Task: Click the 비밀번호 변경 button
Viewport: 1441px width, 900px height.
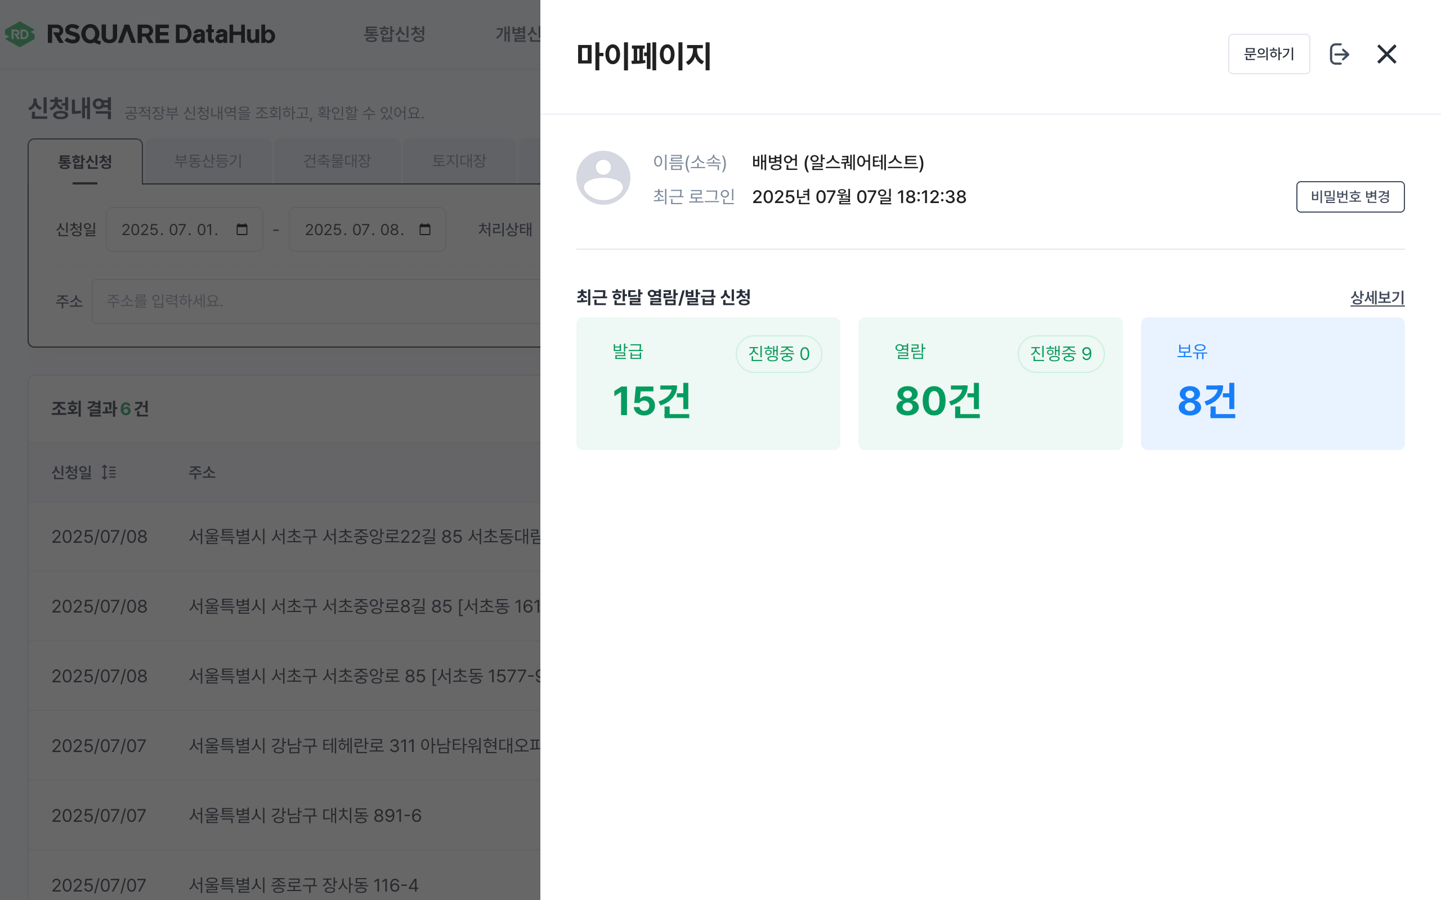Action: pos(1350,197)
